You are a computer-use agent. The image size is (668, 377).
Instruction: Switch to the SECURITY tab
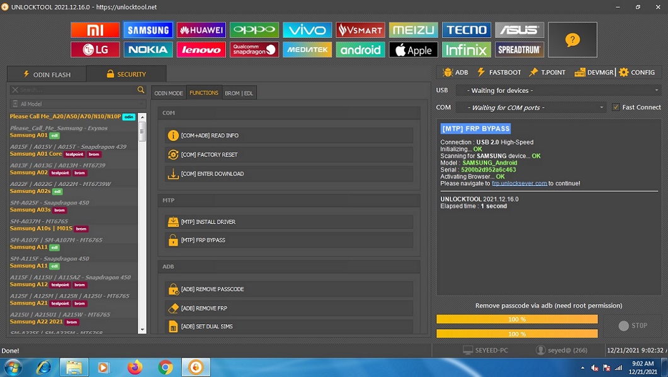(x=126, y=74)
